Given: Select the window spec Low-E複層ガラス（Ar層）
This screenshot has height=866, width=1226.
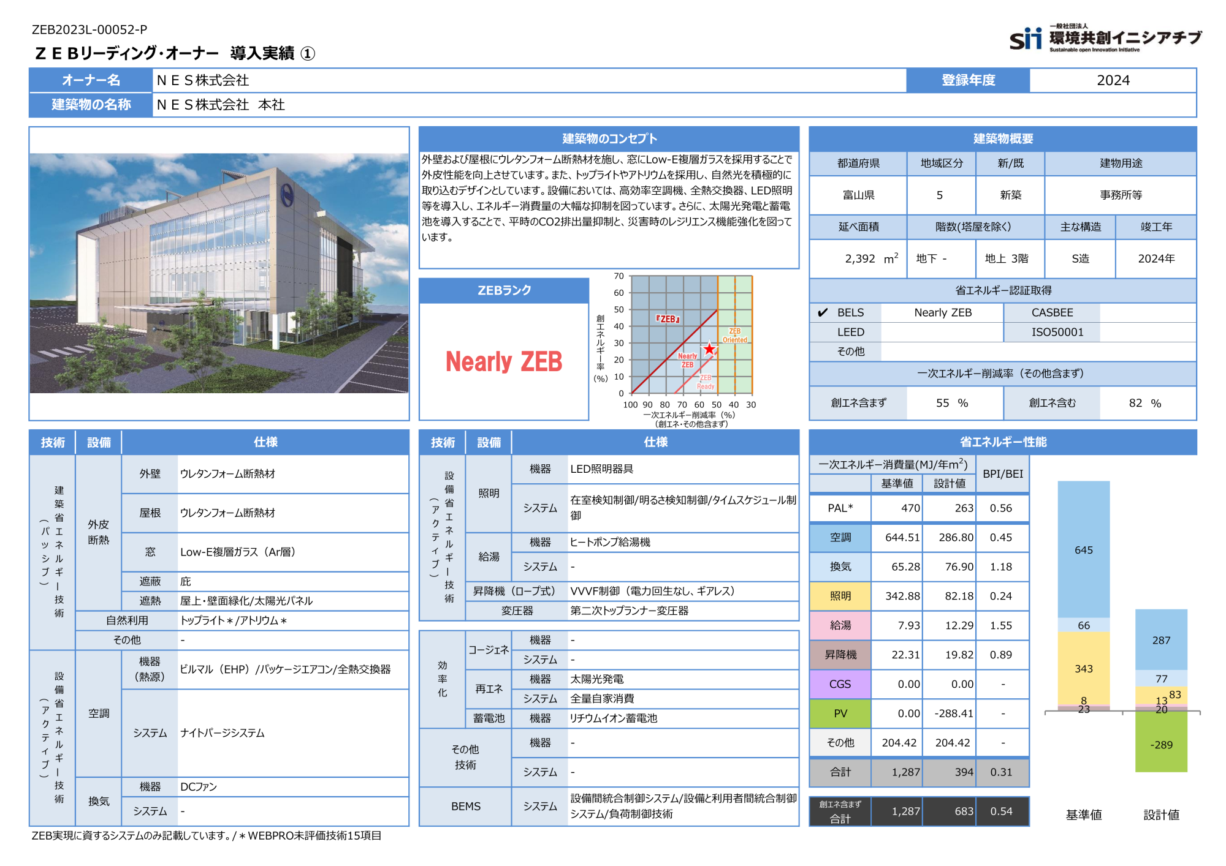Looking at the screenshot, I should point(238,552).
